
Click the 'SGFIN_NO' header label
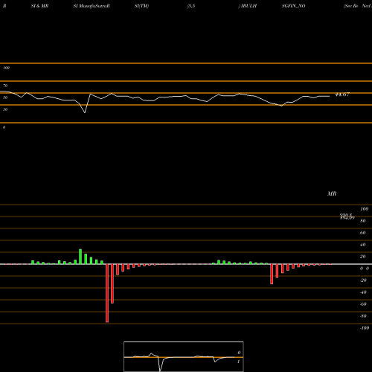tap(293, 6)
